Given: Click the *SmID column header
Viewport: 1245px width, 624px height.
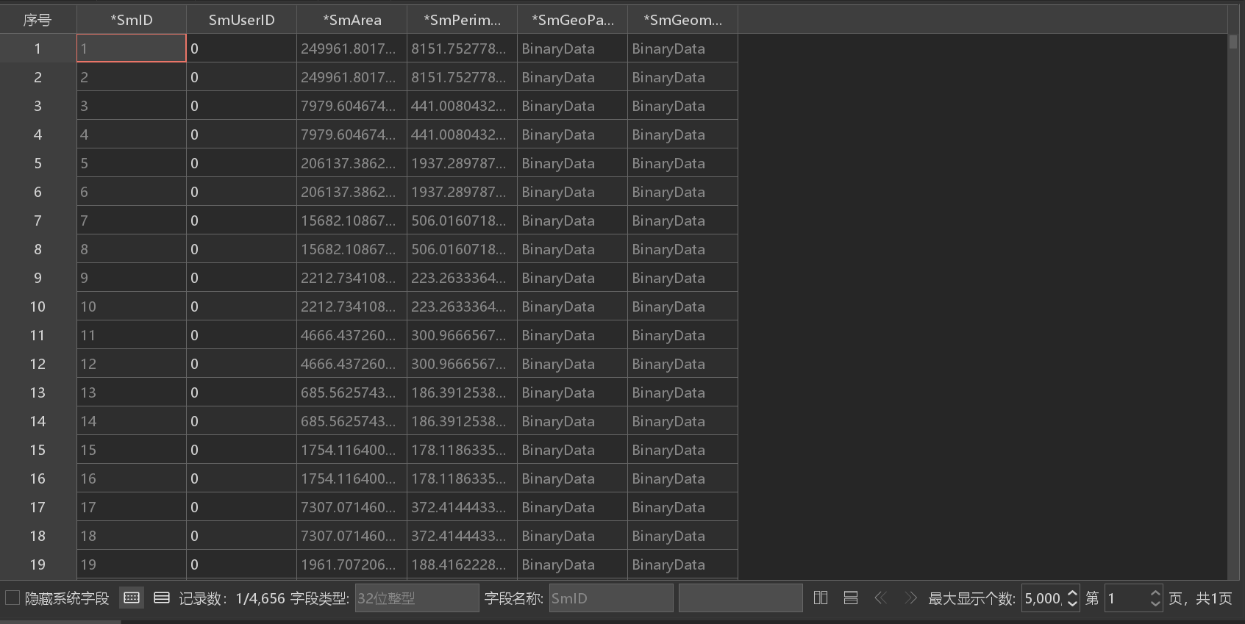Looking at the screenshot, I should point(132,20).
